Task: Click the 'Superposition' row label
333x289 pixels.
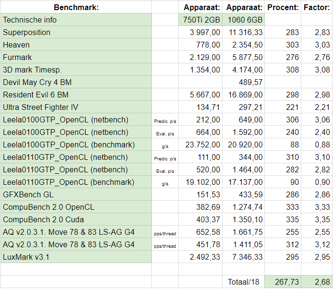Action: click(x=76, y=32)
